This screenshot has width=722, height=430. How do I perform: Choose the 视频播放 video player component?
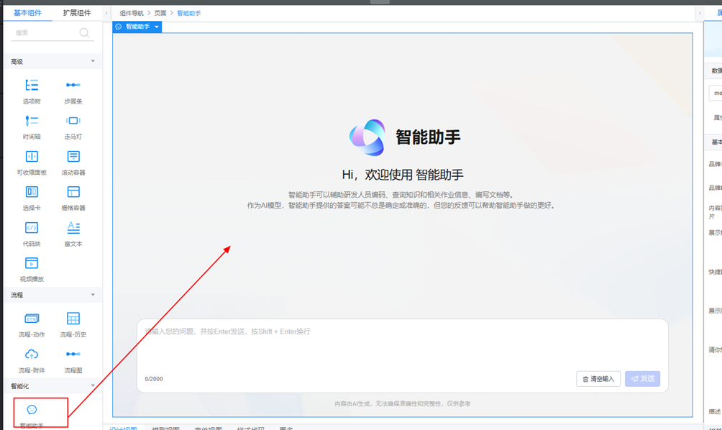[x=32, y=263]
